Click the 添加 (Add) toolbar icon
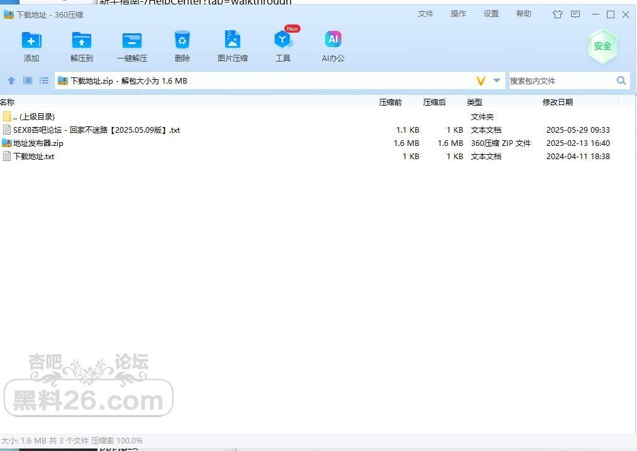Image resolution: width=637 pixels, height=451 pixels. (x=31, y=41)
